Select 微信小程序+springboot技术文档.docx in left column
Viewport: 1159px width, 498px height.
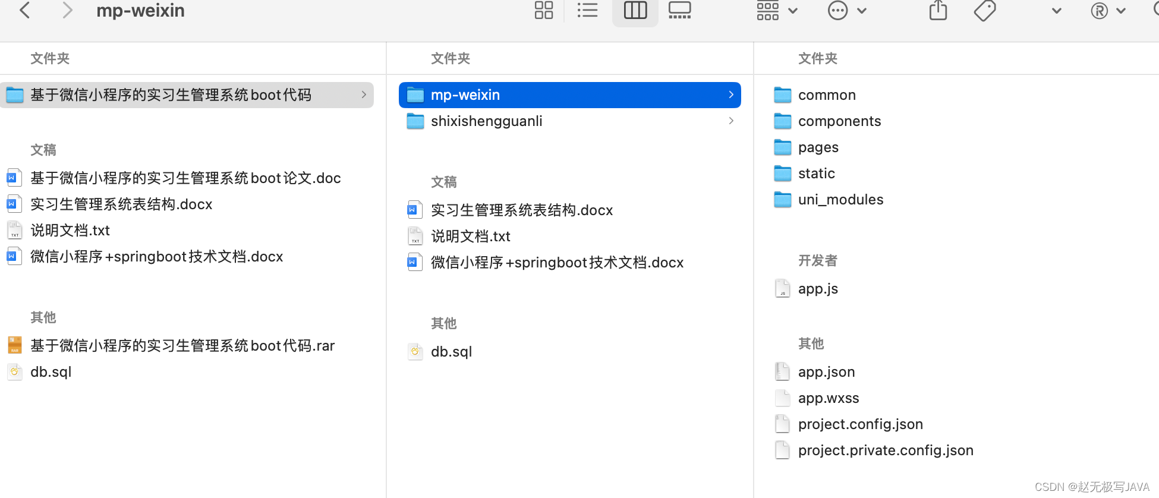pos(156,257)
